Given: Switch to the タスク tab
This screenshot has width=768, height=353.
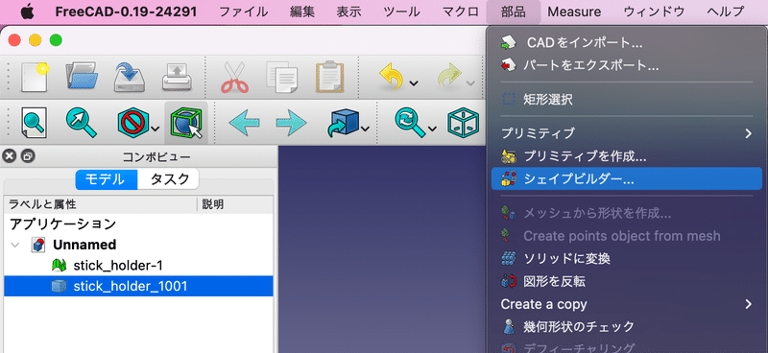Looking at the screenshot, I should click(169, 179).
